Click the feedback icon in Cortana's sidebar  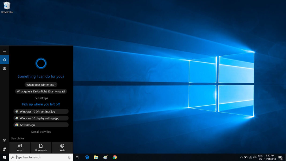click(x=4, y=149)
